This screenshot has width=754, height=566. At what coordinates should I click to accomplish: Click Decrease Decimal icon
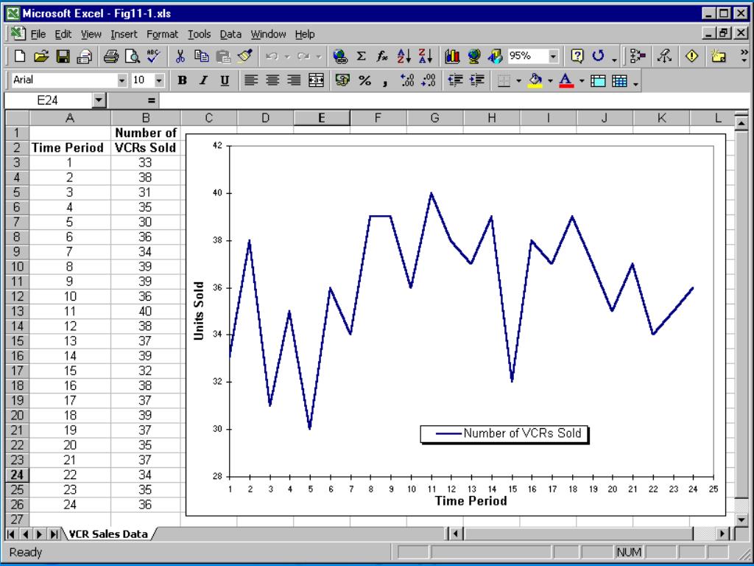coord(428,80)
